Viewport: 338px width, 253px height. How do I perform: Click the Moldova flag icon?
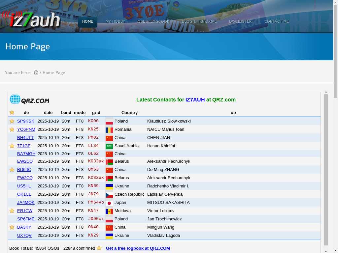pos(109,211)
